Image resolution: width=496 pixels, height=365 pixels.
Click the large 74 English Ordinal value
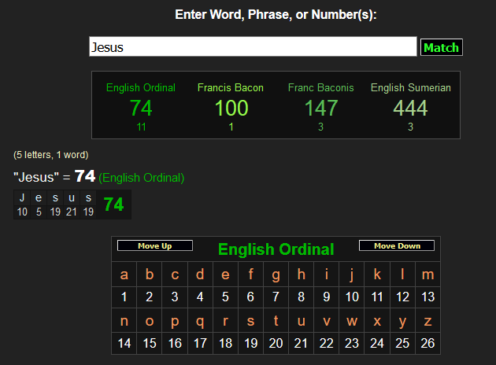click(x=141, y=108)
